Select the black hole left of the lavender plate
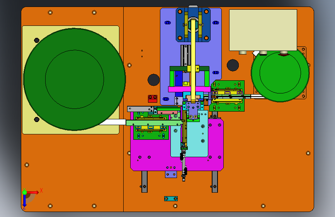This screenshot has height=217, width=335. point(154,80)
